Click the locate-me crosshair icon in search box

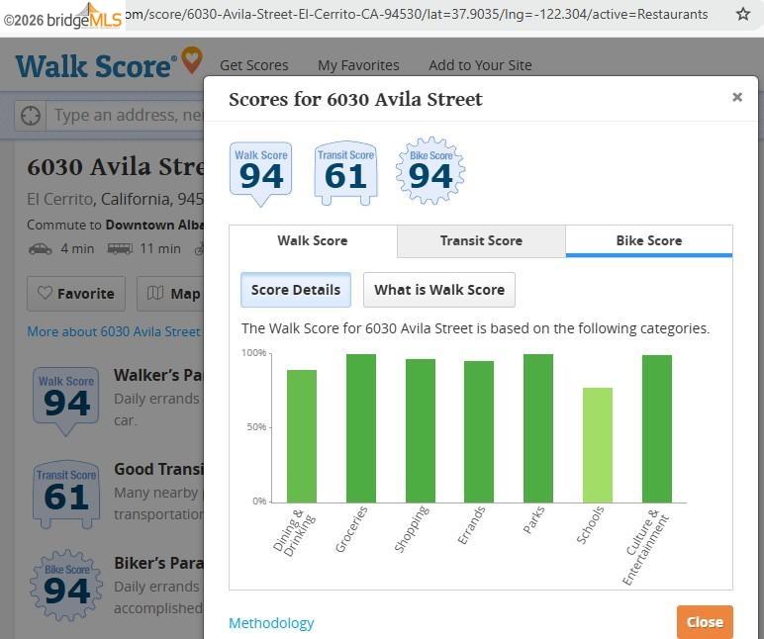click(x=31, y=116)
